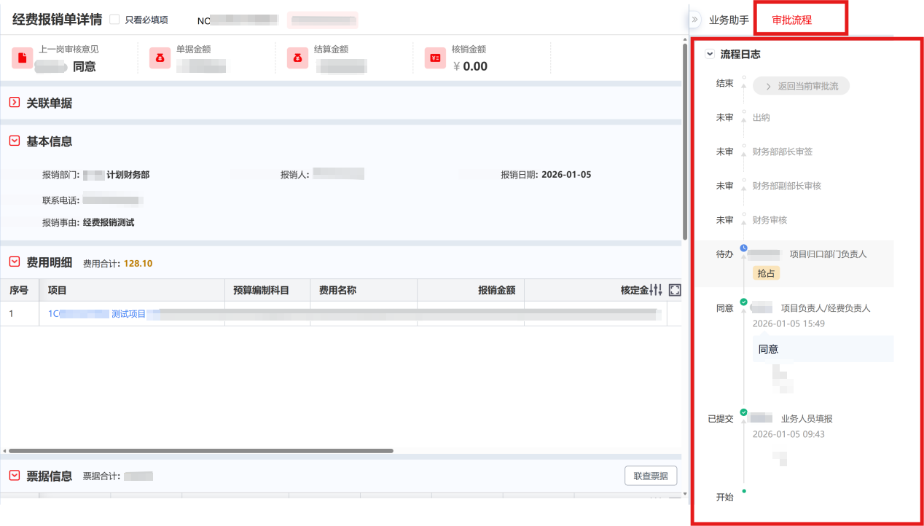This screenshot has width=924, height=526.
Task: Collapse the 费用明细 section
Action: click(x=15, y=262)
